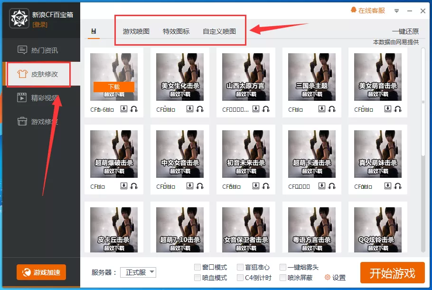Select the first sound effects tab
The image size is (432, 290).
click(94, 31)
